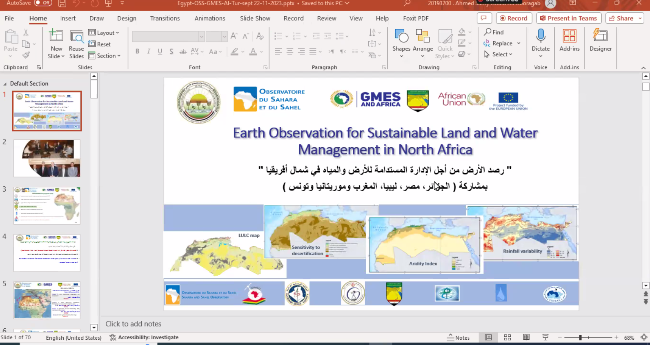Open the font name combo box

pos(168,36)
